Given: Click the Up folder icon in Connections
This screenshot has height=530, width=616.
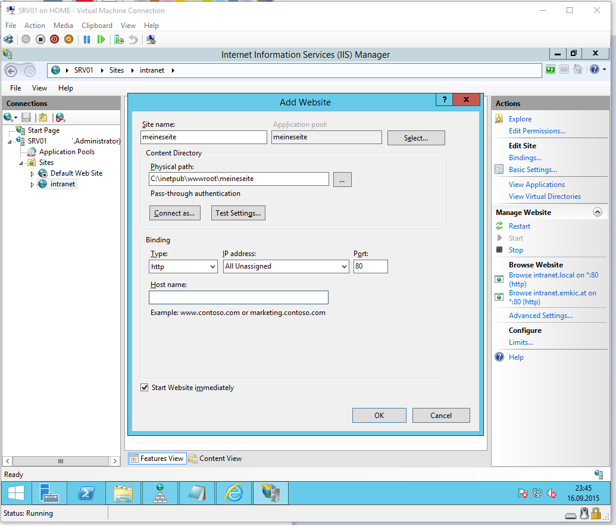Looking at the screenshot, I should (x=43, y=117).
